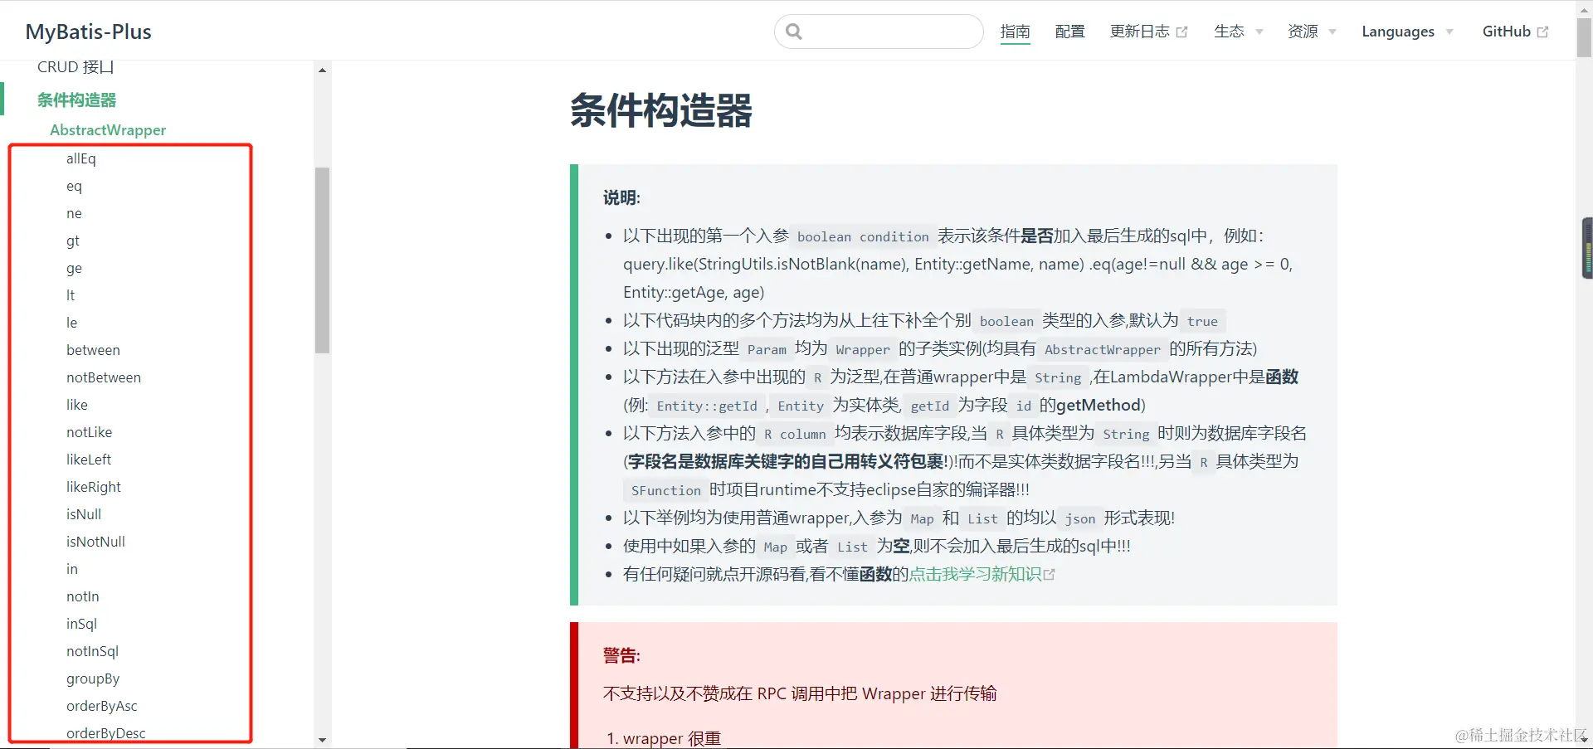This screenshot has height=749, width=1593.
Task: Click the MyBatis-Plus logo text
Action: coord(88,32)
